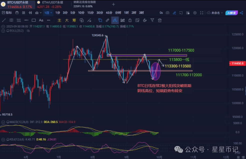Click the share icon beside AI解读
Image resolution: width=246 pixels, height=159 pixels.
click(241, 13)
